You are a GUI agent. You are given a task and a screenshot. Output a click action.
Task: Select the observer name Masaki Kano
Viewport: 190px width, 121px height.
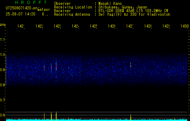click(110, 4)
